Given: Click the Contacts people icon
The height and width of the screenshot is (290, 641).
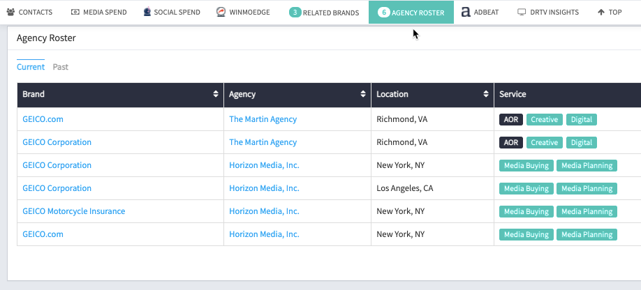Looking at the screenshot, I should click(x=10, y=12).
